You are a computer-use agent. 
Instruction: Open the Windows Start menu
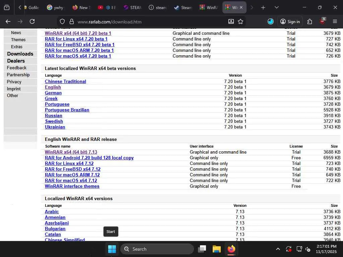pyautogui.click(x=112, y=249)
